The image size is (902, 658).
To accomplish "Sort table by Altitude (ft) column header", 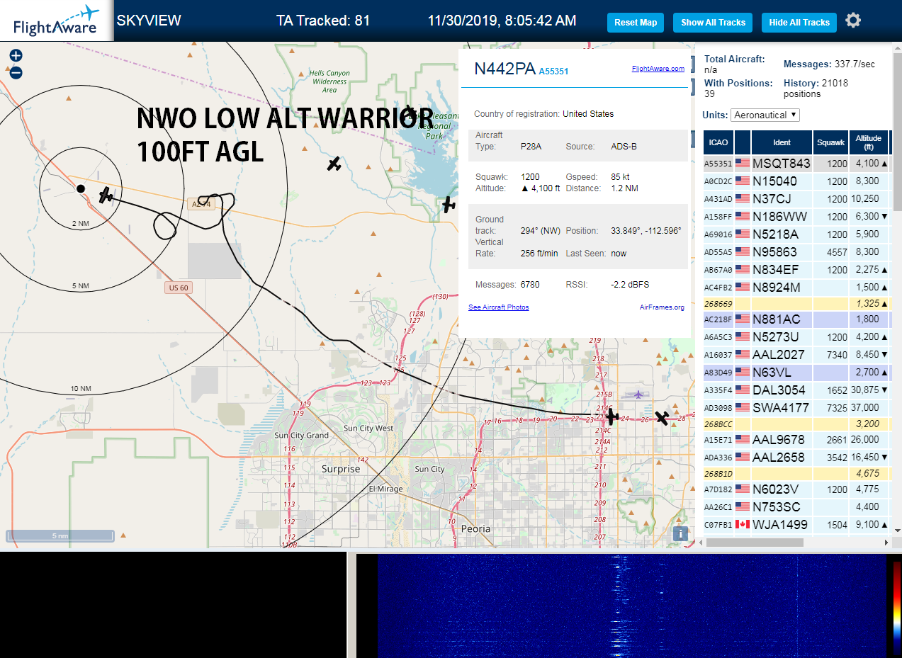I will point(868,142).
